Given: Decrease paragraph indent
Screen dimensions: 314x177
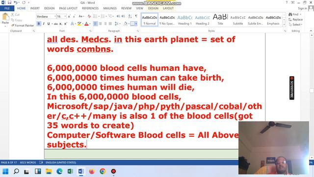Looking at the screenshot, I should click(118, 16).
